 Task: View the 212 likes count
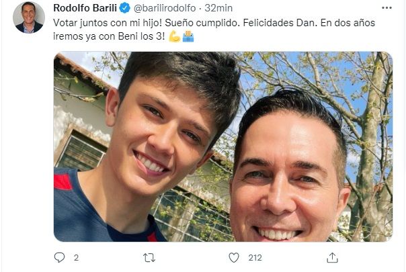click(255, 258)
